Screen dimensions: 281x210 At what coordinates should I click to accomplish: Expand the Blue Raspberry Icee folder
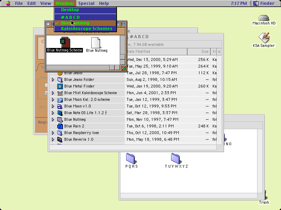point(53,133)
